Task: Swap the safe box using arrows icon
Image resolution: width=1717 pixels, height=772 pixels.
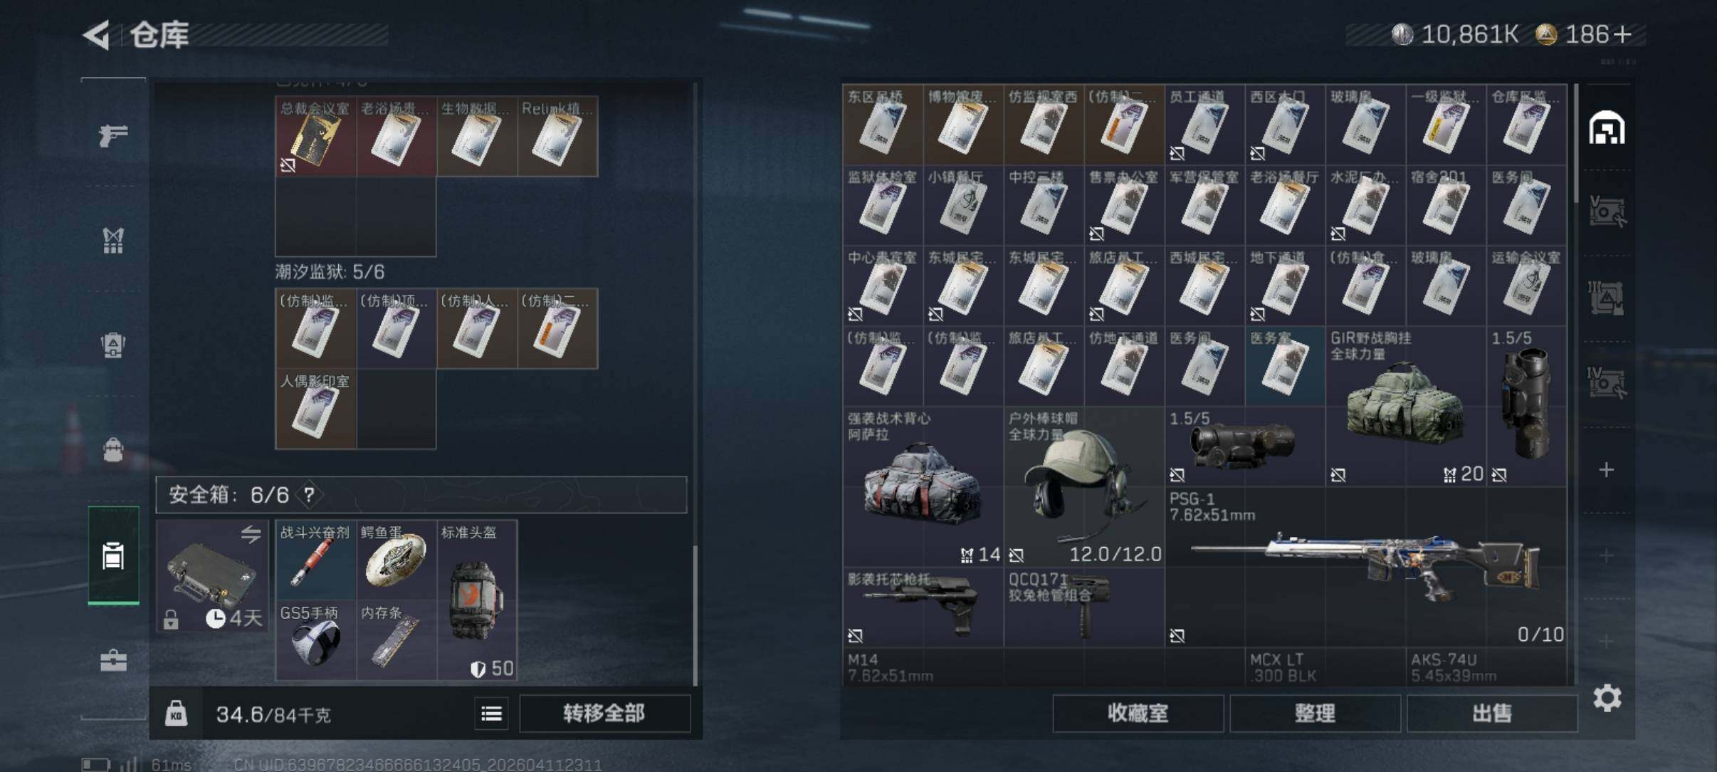Action: [x=251, y=533]
